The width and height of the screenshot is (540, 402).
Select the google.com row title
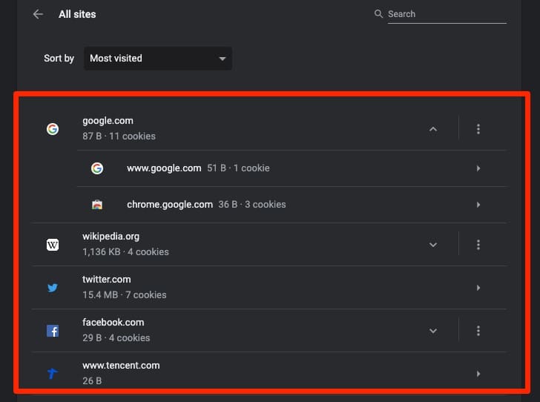[108, 121]
